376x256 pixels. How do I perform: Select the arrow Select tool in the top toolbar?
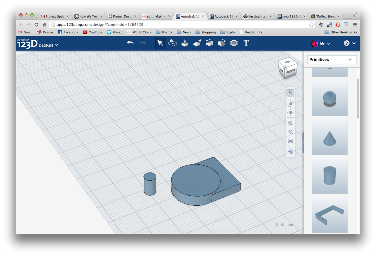(160, 43)
